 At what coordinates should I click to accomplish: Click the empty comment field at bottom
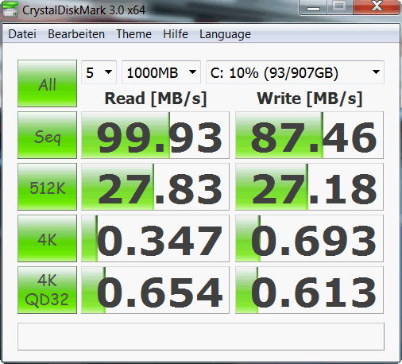click(x=201, y=336)
